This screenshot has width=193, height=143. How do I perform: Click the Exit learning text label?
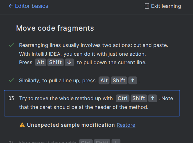point(166,6)
